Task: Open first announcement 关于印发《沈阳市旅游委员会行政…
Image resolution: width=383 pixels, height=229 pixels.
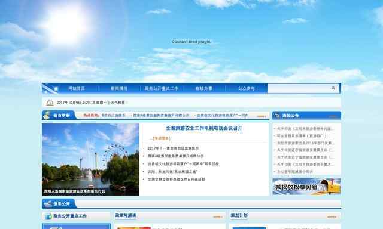Action: pyautogui.click(x=305, y=128)
